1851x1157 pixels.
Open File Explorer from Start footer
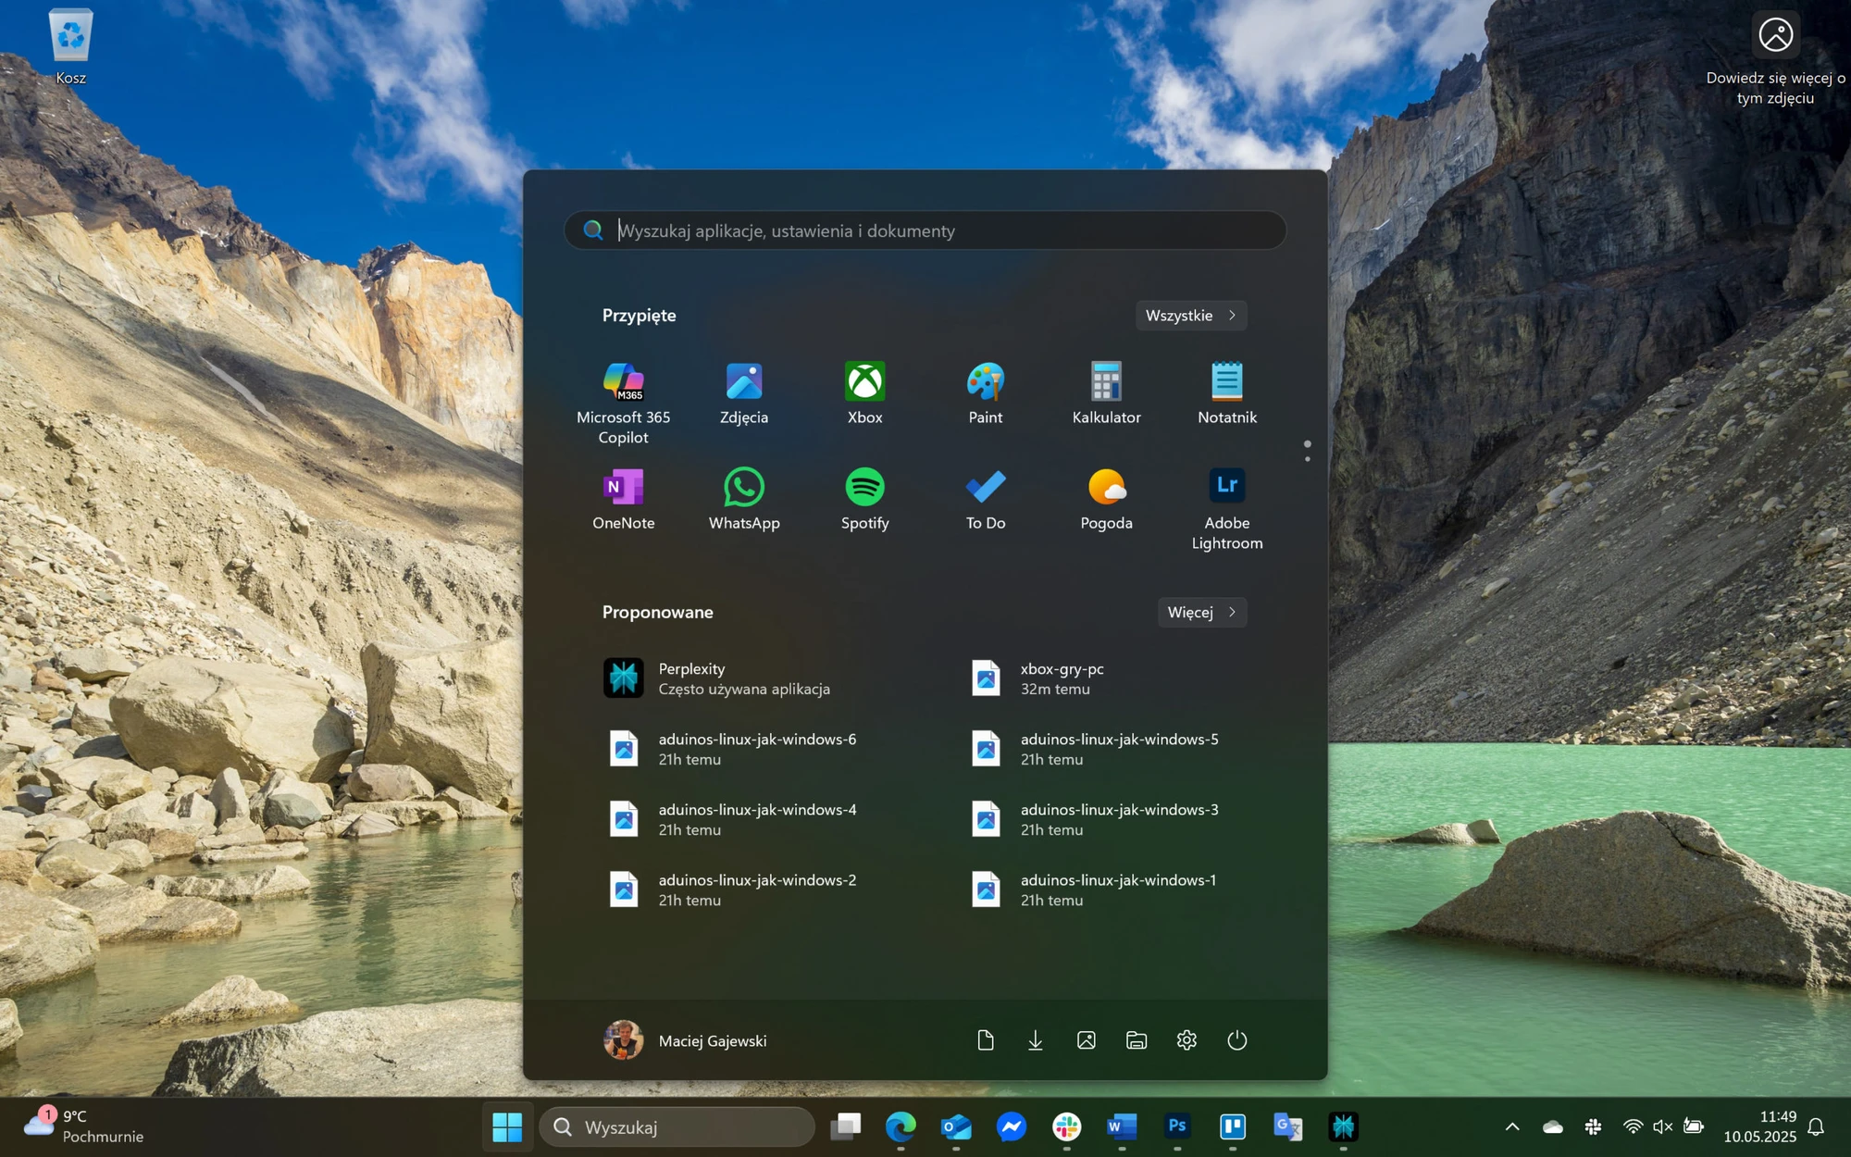(1137, 1040)
